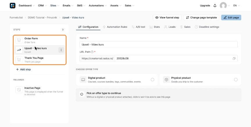Click the URL Path help question icon
This screenshot has width=251, height=127.
(92, 52)
